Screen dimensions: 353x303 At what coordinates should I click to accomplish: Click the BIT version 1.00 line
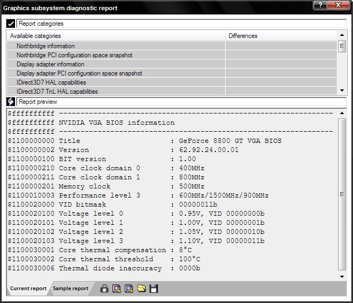coord(102,159)
